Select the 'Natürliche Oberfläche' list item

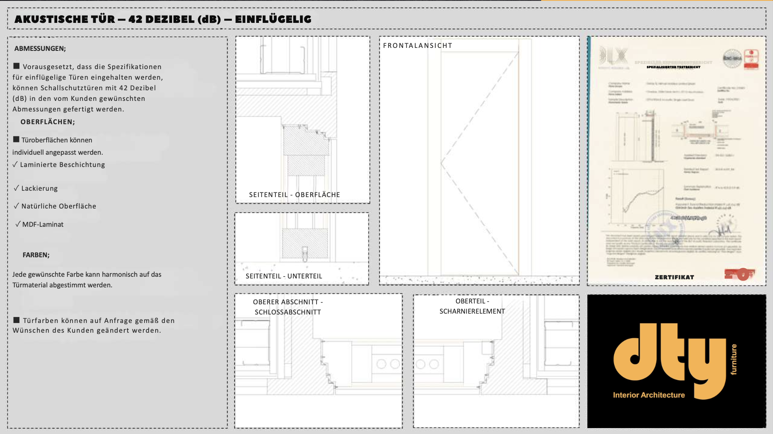point(55,206)
